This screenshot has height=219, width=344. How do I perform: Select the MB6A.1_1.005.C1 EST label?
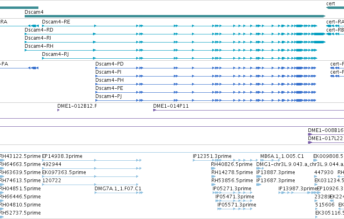tap(282, 156)
